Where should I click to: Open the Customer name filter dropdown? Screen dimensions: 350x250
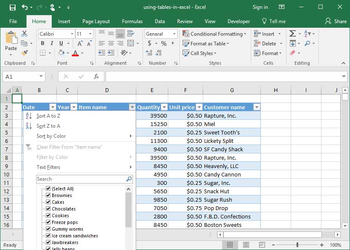tap(257, 107)
